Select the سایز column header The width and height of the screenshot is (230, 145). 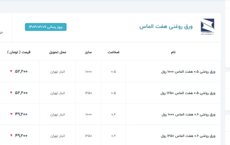[88, 52]
